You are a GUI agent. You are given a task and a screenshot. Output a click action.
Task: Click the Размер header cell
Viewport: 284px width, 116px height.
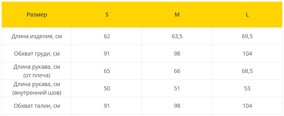coord(37,15)
